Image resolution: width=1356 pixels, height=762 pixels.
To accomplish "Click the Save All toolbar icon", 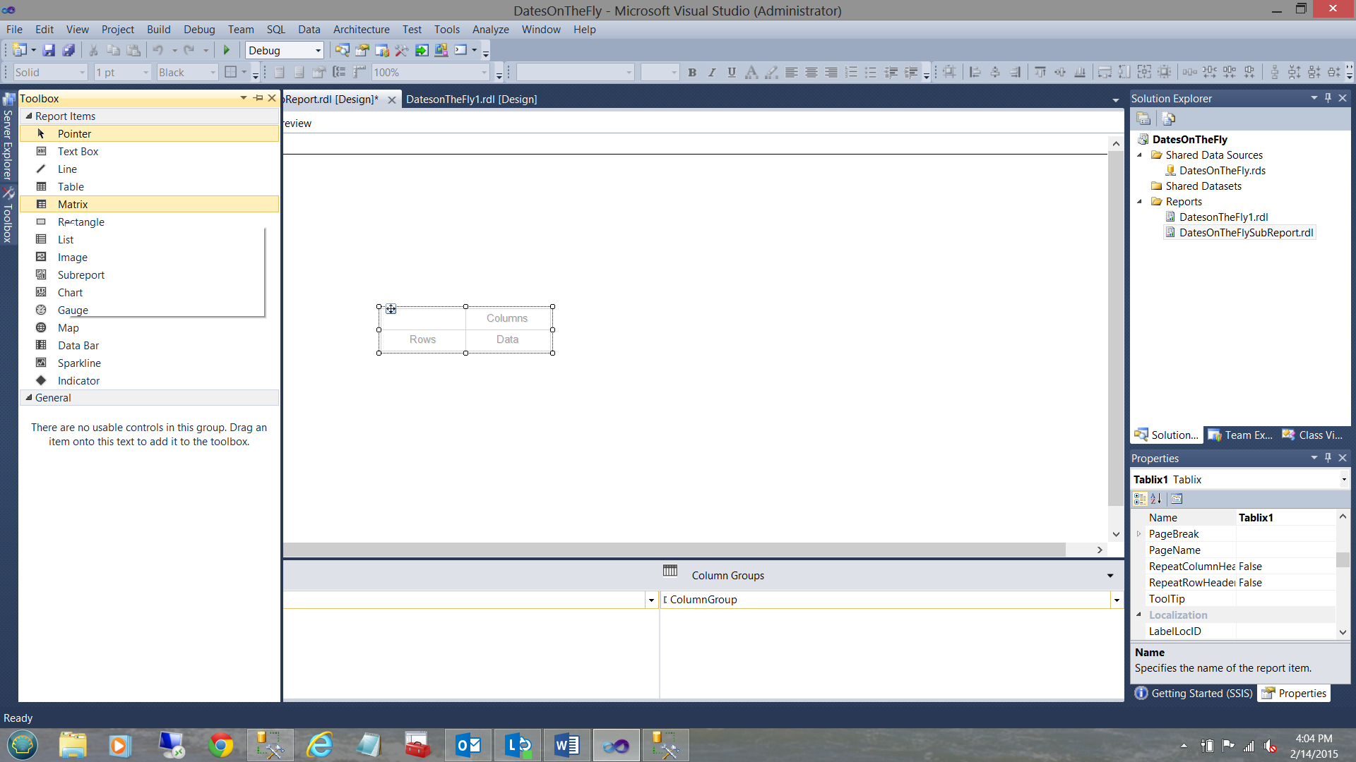I will tap(69, 50).
